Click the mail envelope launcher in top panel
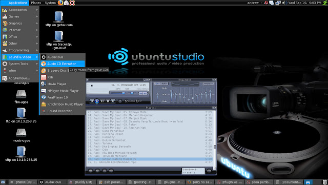328x185 pixels. [x=66, y=3]
